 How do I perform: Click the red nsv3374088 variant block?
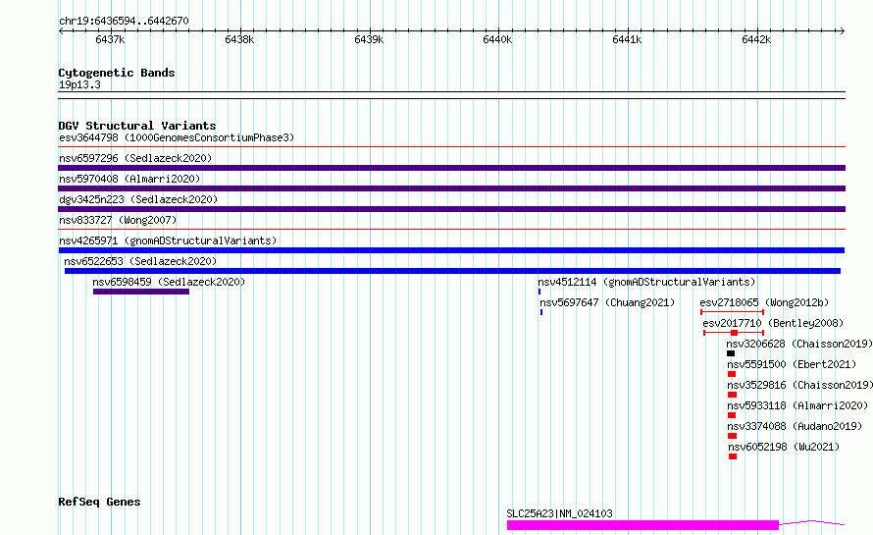[732, 436]
